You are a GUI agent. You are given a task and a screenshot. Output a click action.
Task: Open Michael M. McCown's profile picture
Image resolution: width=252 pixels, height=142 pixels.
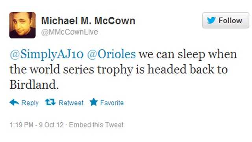(22, 25)
